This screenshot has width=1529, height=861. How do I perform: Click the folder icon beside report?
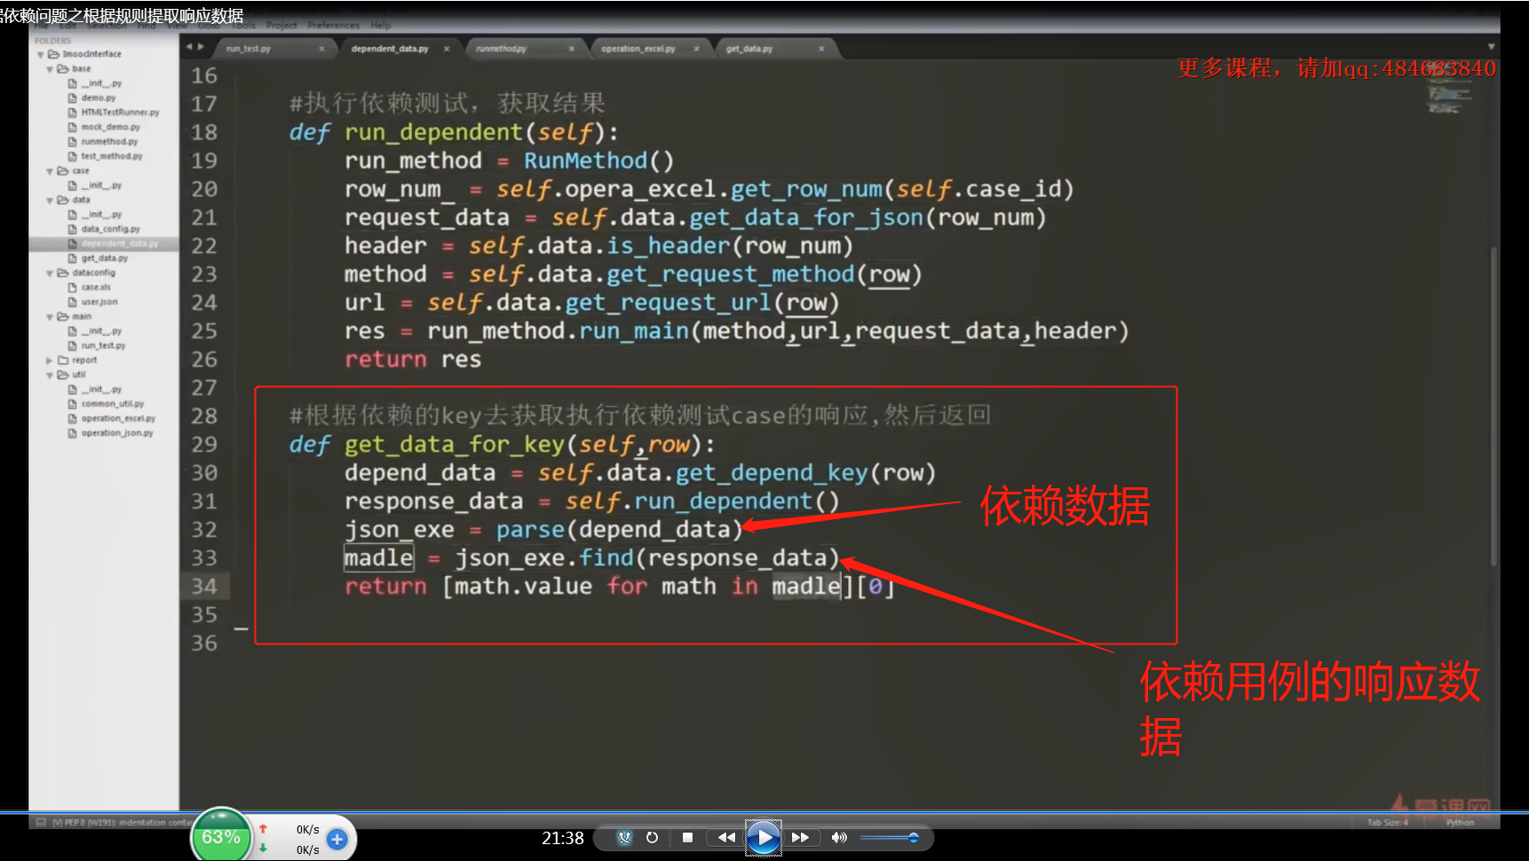coord(63,360)
